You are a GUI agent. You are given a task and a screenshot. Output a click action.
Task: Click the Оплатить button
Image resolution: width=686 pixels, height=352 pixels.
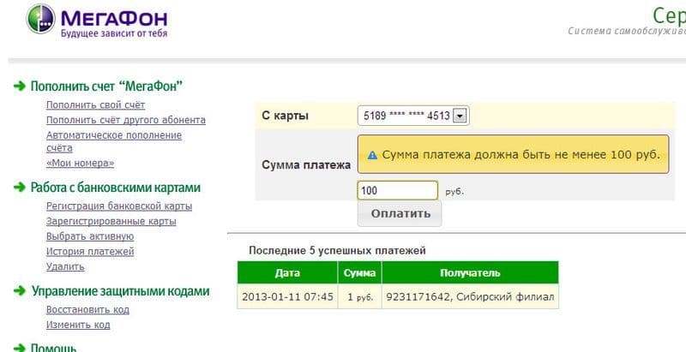(400, 213)
